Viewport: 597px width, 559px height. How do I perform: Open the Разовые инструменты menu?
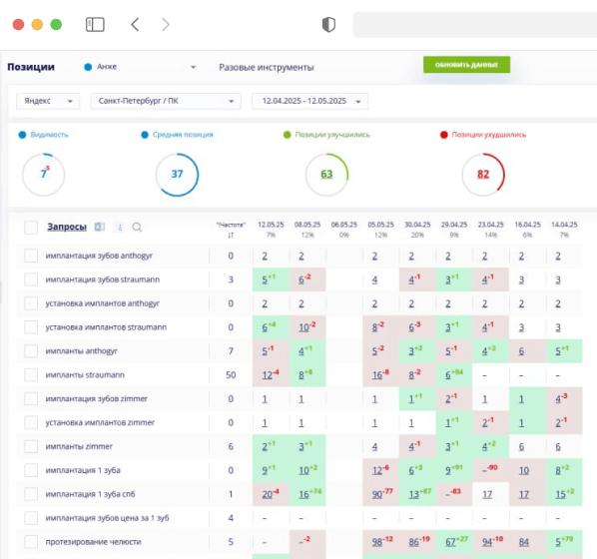click(267, 68)
